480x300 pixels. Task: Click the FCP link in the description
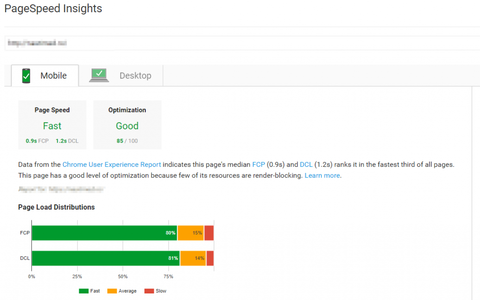[x=258, y=165]
